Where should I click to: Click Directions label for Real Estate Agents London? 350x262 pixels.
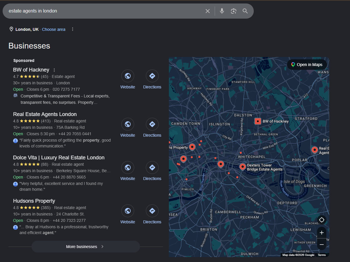(152, 135)
